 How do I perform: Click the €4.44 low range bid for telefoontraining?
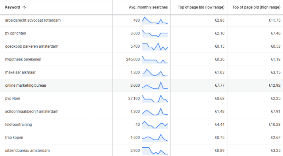[218, 124]
